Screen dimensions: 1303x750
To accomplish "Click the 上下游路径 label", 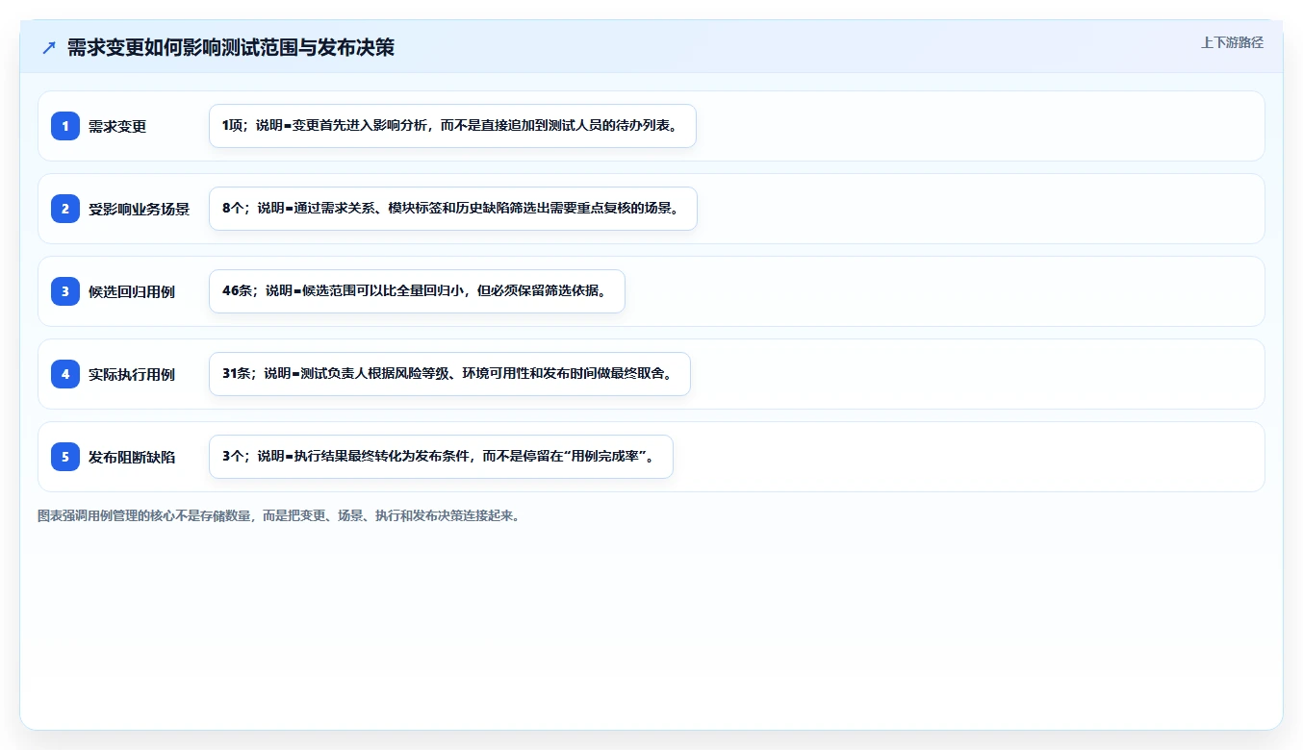I will [1232, 42].
